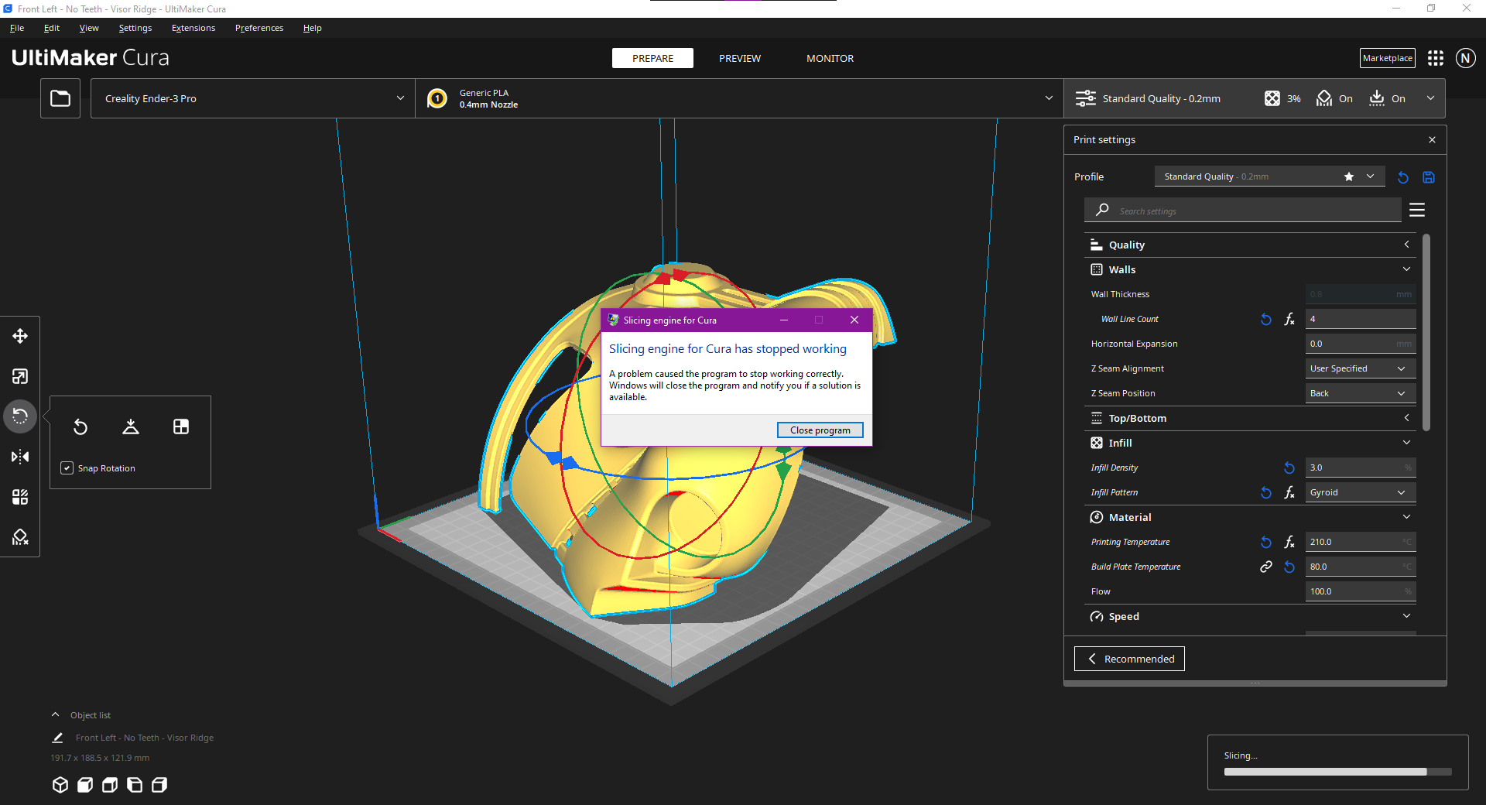The height and width of the screenshot is (805, 1486).
Task: Open the Marketplace button
Action: tap(1388, 58)
